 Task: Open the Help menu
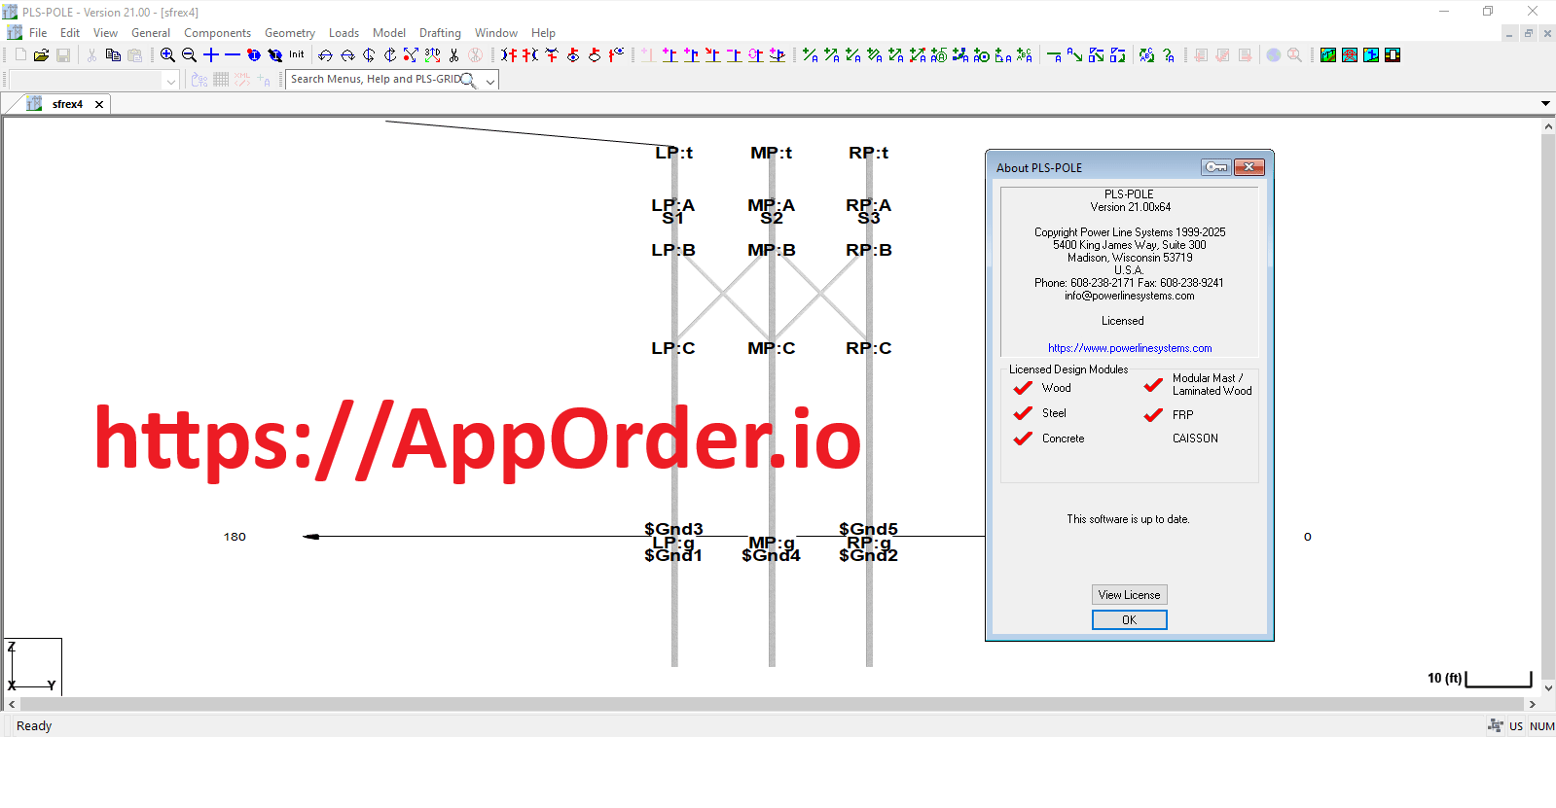tap(543, 33)
